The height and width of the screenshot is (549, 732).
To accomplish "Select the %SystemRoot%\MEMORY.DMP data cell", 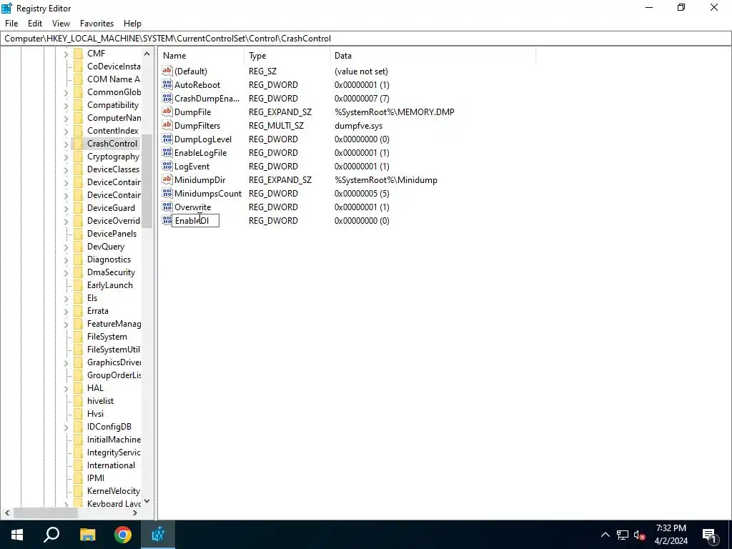I will [395, 112].
